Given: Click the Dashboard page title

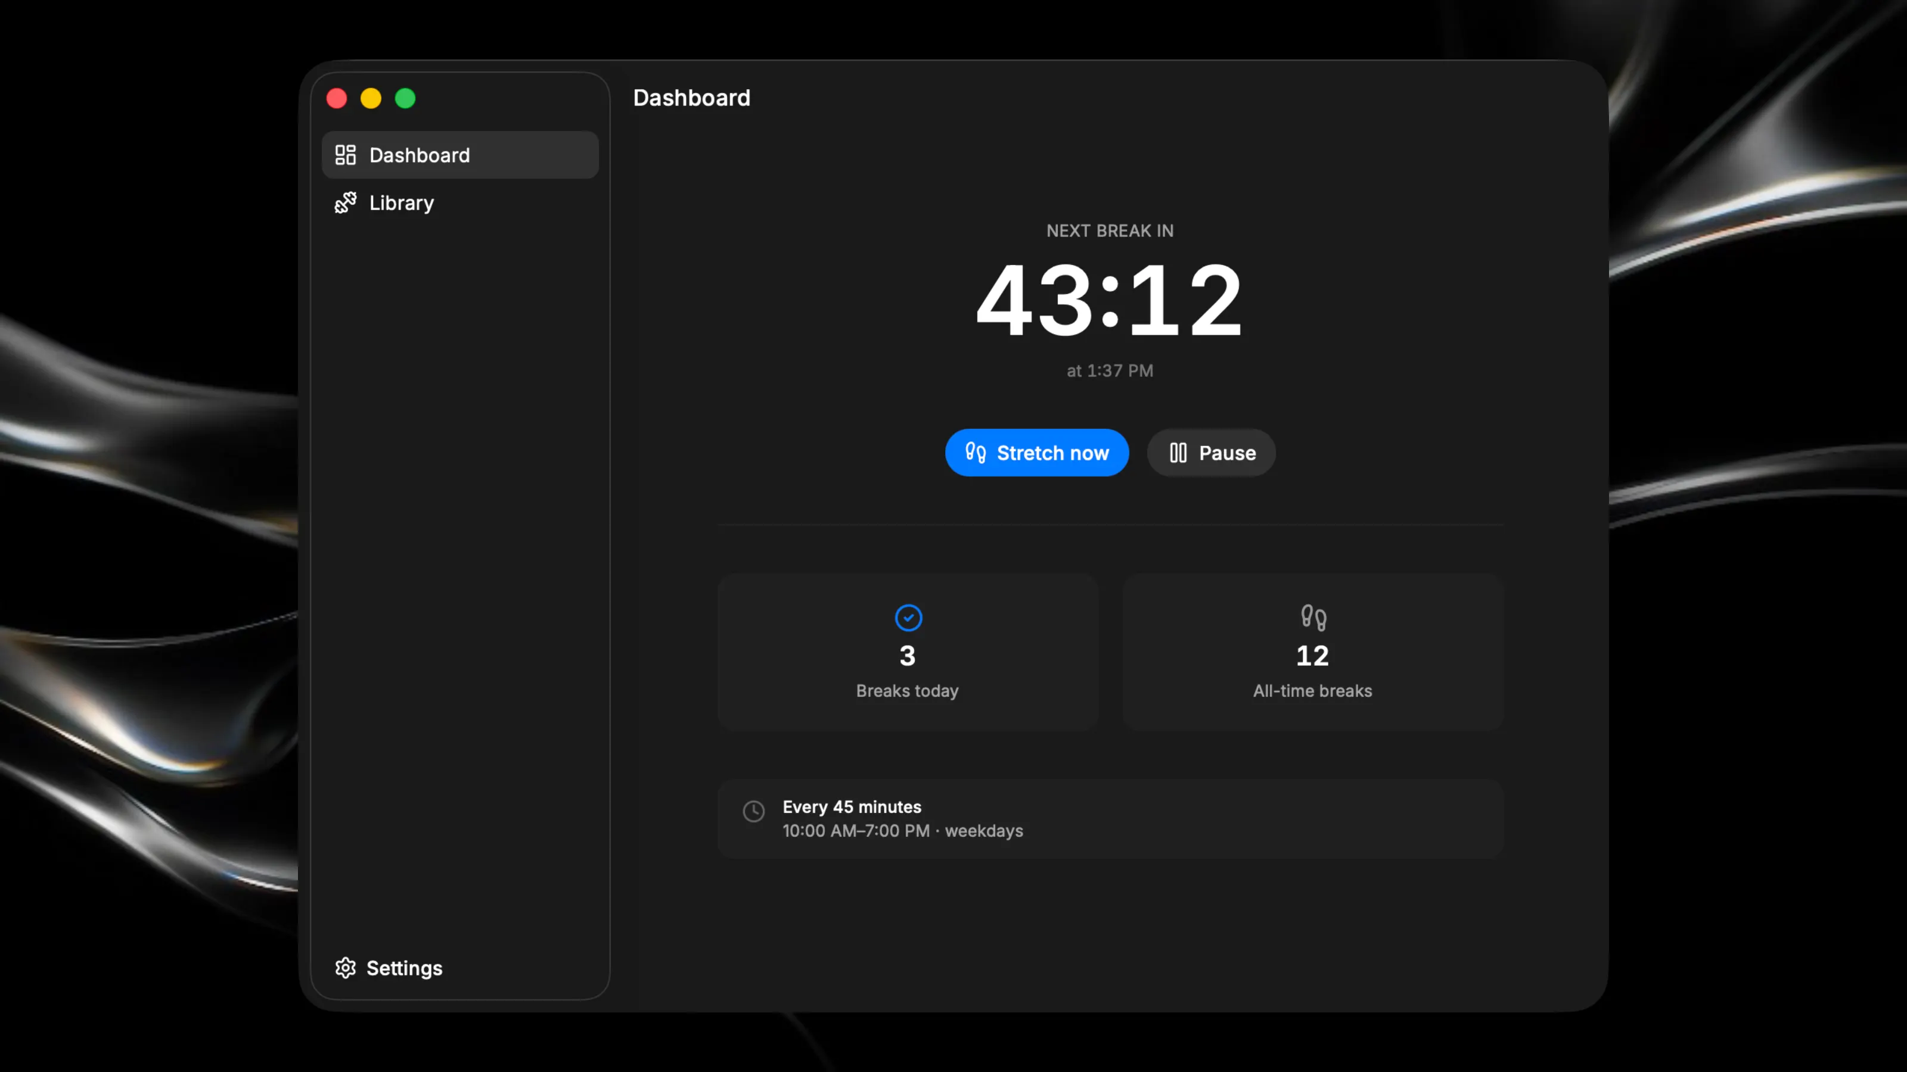Looking at the screenshot, I should [691, 98].
